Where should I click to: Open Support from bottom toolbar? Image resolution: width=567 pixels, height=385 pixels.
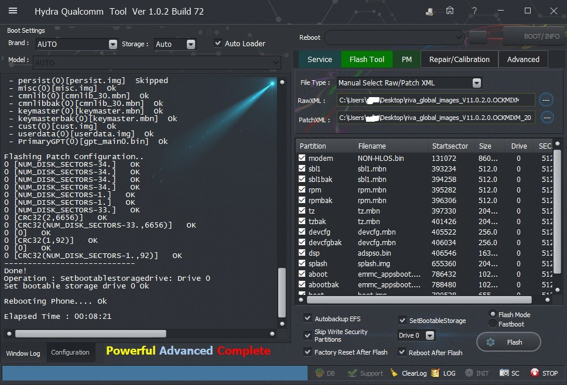click(366, 373)
